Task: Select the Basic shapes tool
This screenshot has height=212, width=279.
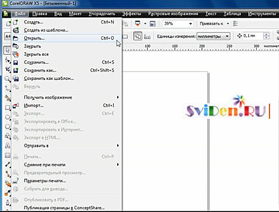Action: pyautogui.click(x=7, y=136)
